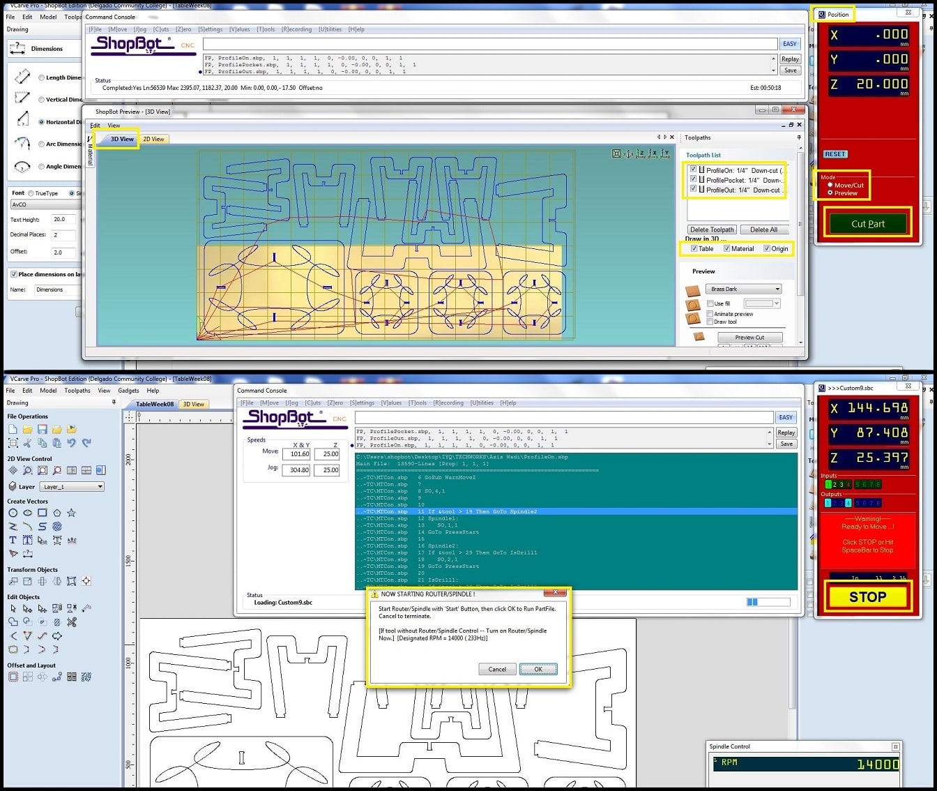Open the fill color dropdown beside Use fill
Viewport: 937px width, 791px height.
coord(762,303)
